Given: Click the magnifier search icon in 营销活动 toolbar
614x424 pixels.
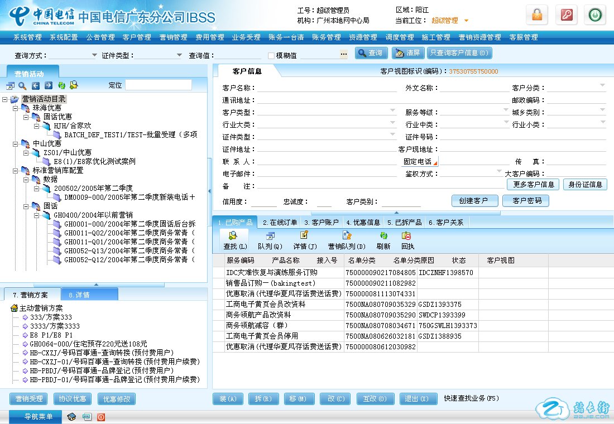Looking at the screenshot, I should [22, 85].
